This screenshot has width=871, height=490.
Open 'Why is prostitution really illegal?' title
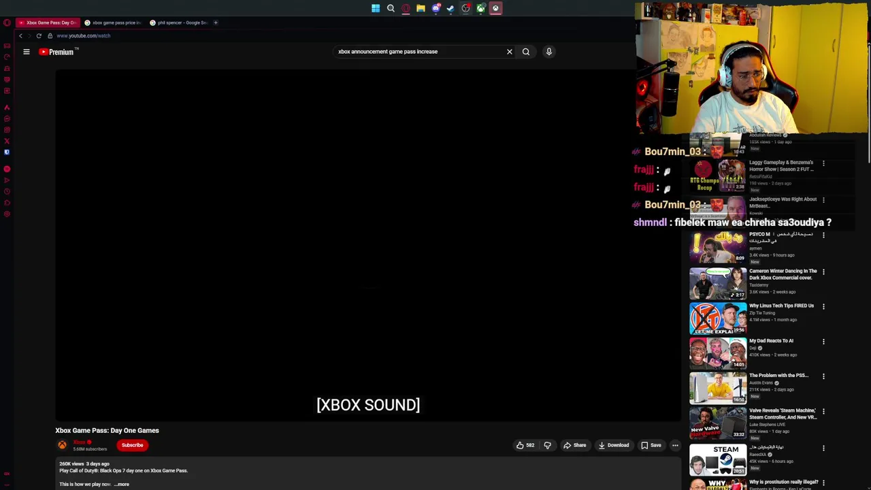point(784,482)
